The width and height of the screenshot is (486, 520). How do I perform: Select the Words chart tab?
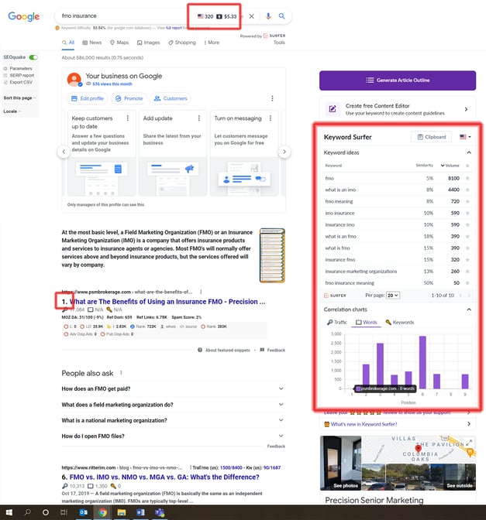tap(367, 323)
